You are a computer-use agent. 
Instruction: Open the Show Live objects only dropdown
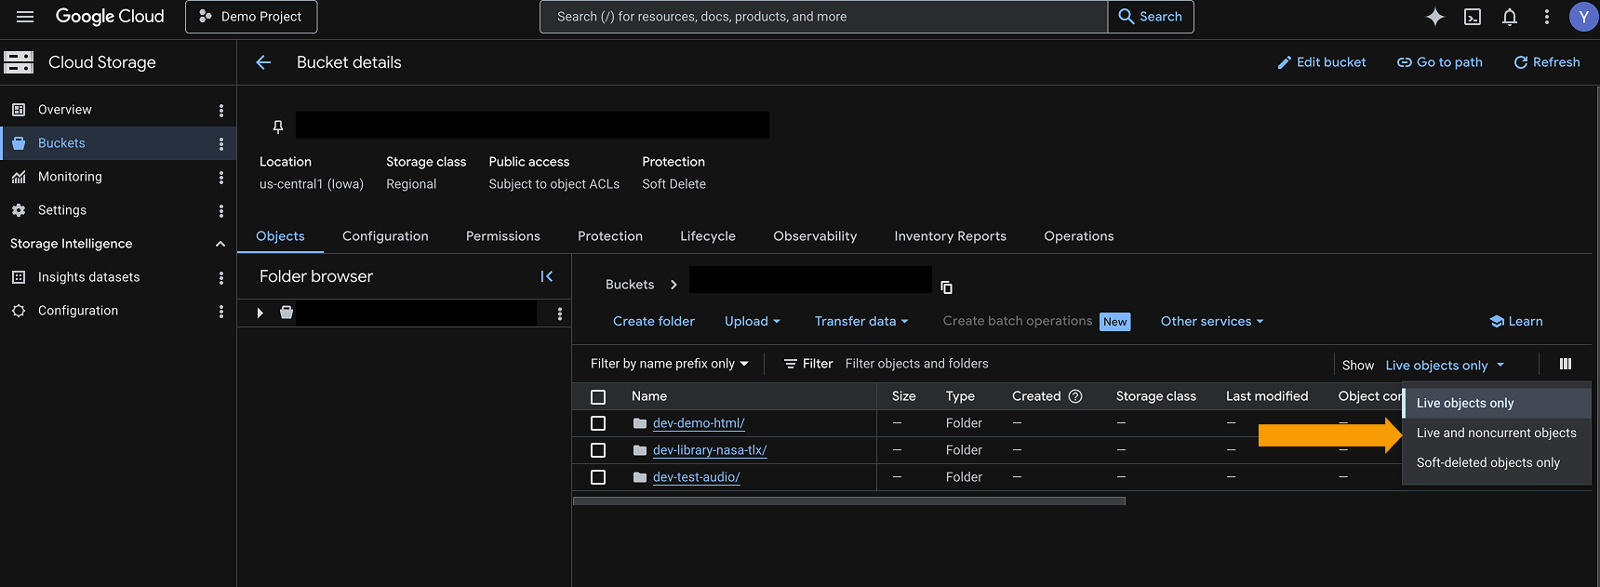tap(1445, 366)
